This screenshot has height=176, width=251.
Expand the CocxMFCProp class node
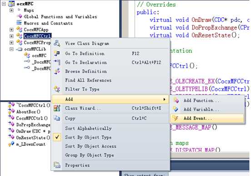pos(11,43)
